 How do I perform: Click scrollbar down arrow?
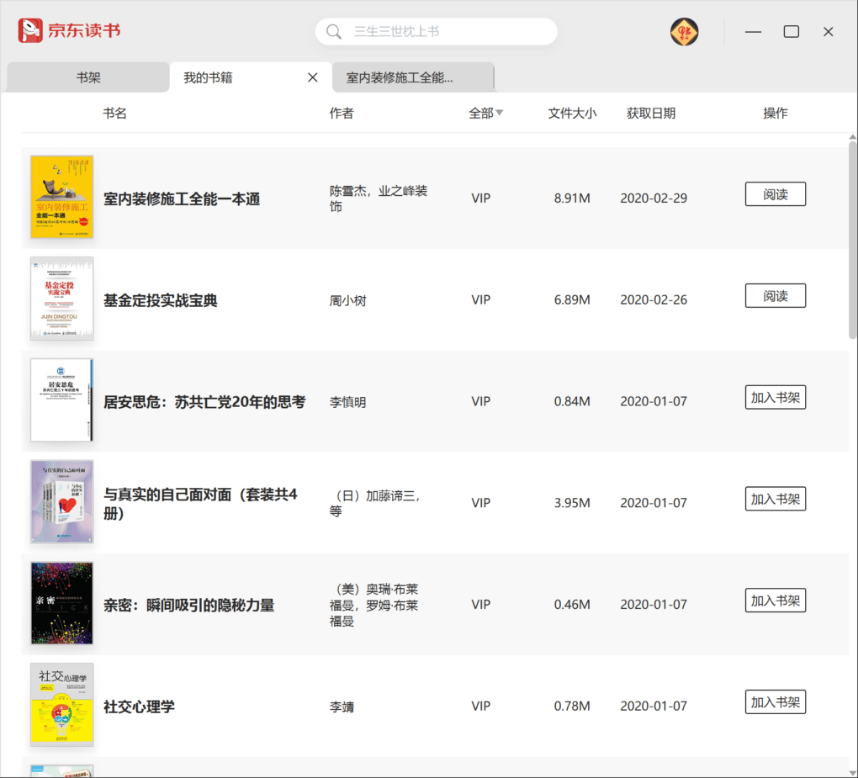pos(852,772)
